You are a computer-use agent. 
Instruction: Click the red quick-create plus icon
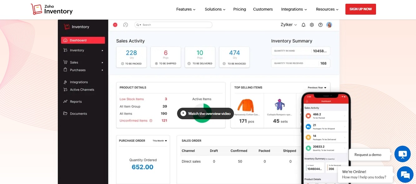115,25
